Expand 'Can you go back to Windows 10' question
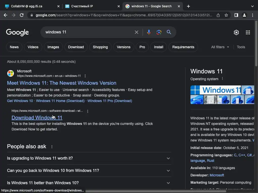The width and height of the screenshot is (258, 193). click(89, 171)
